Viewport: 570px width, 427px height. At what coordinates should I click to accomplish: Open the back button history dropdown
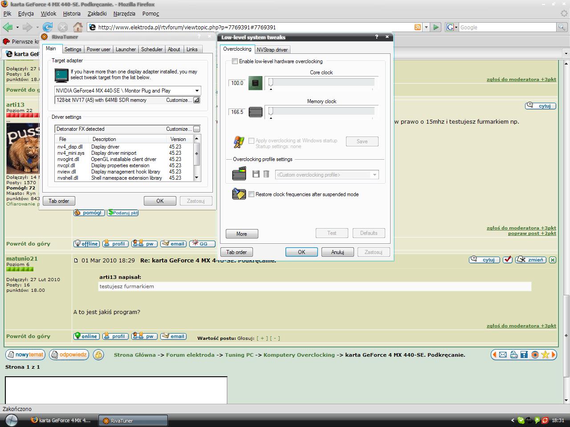(17, 27)
